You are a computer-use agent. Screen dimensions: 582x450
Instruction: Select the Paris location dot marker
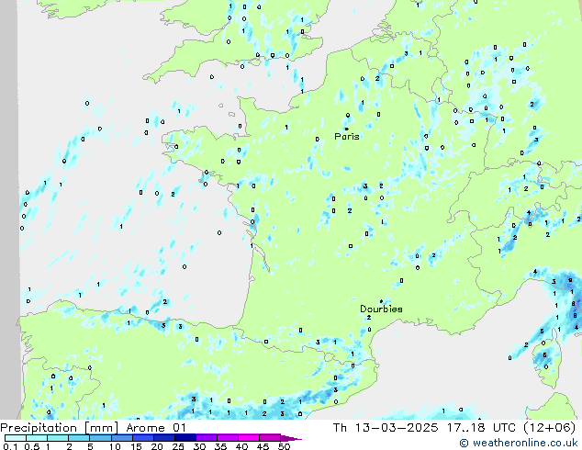coord(347,129)
